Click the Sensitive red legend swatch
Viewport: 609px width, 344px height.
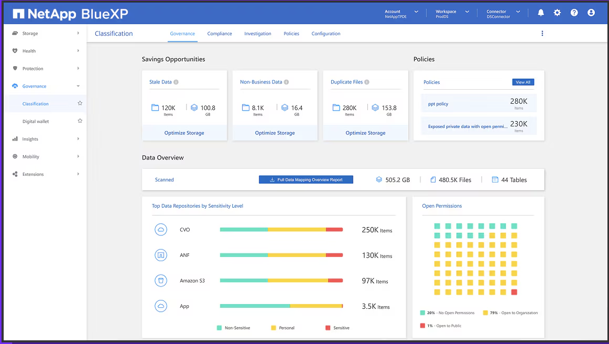click(328, 328)
